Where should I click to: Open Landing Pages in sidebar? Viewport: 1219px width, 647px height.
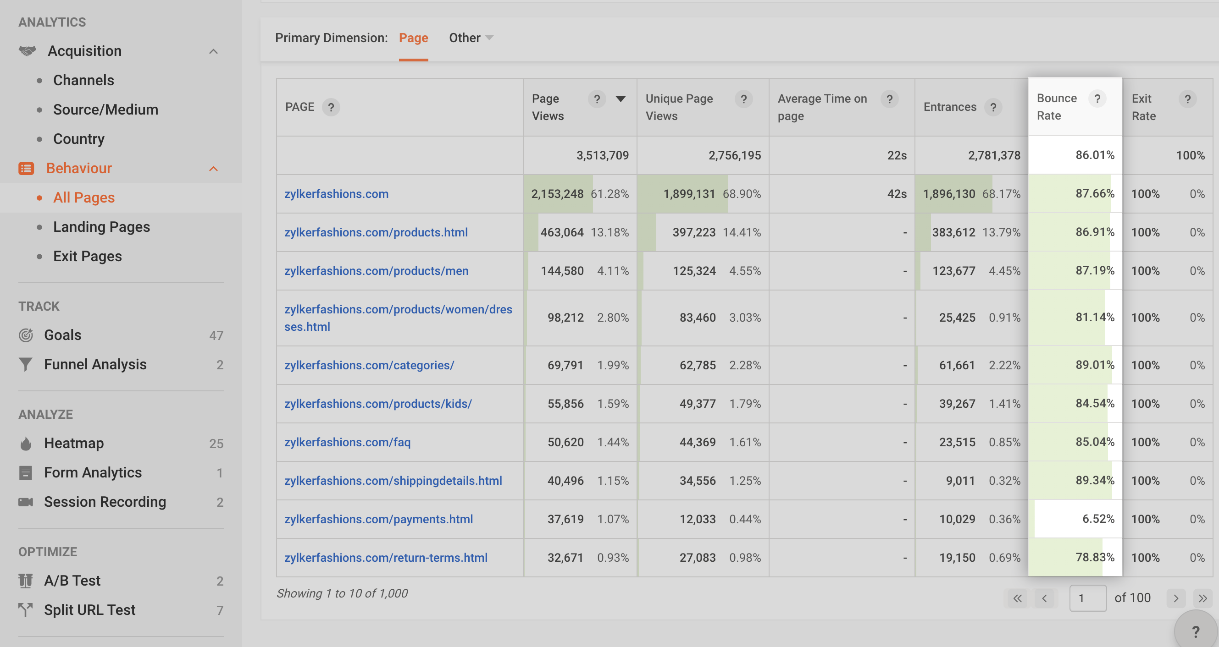(x=101, y=227)
